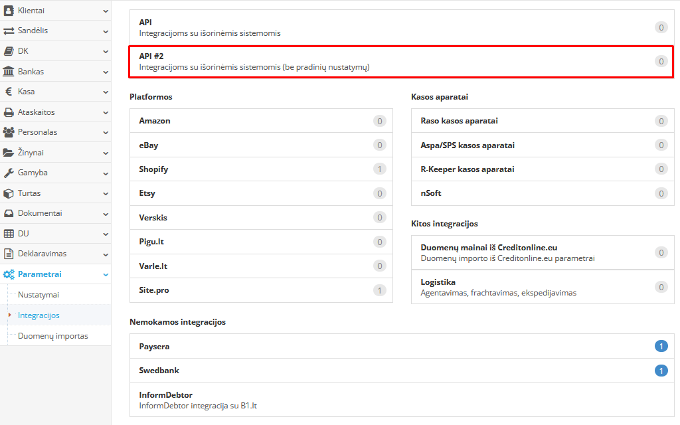Click the Gamyba wrench icon
This screenshot has width=680, height=425.
click(x=9, y=173)
